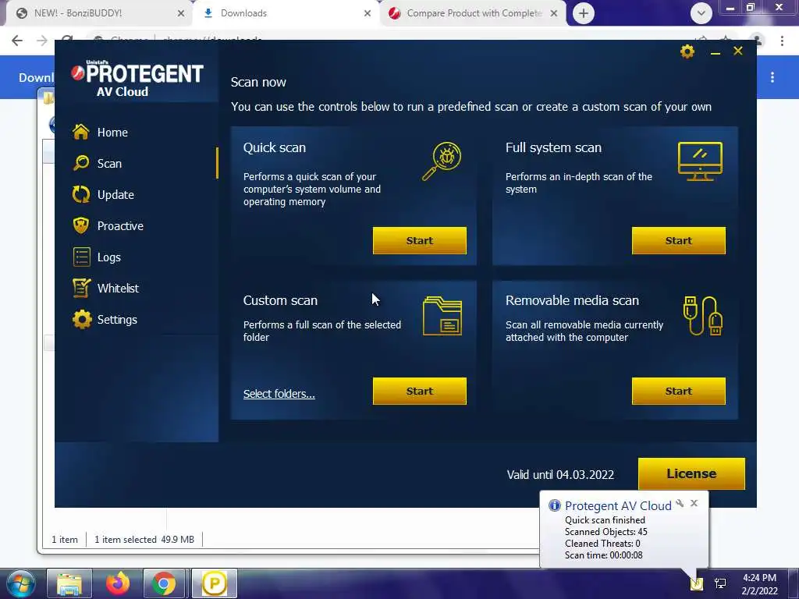
Task: Click the Protegent tray icon in taskbar
Action: click(696, 583)
